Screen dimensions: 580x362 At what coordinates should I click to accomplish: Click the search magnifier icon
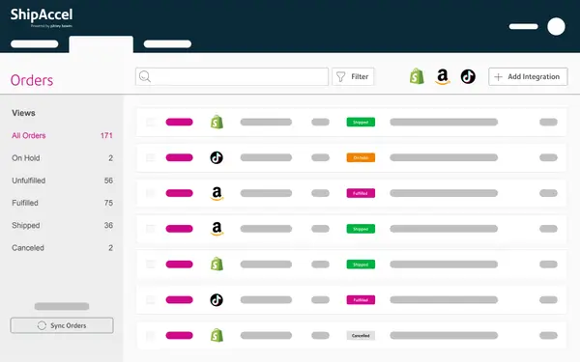(145, 76)
